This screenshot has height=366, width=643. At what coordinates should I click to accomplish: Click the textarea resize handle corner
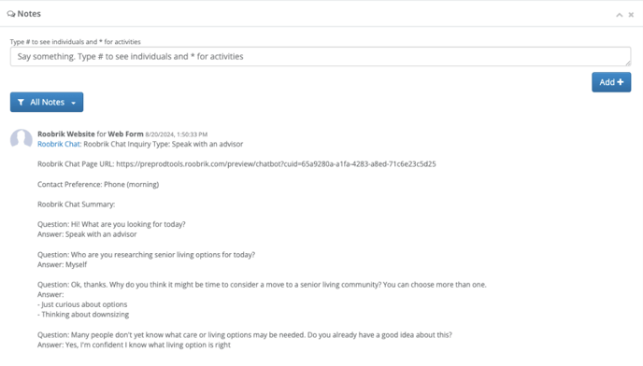pos(628,63)
